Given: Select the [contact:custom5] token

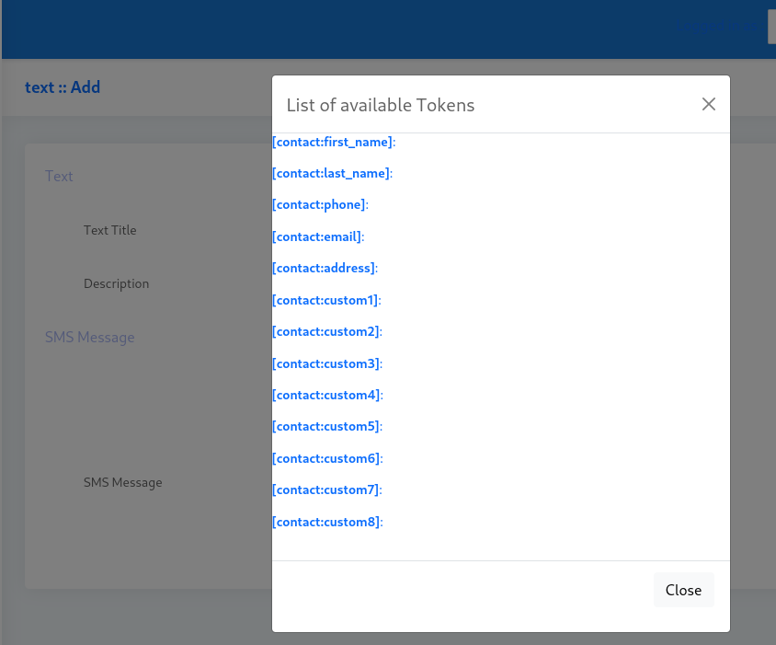Looking at the screenshot, I should 327,426.
